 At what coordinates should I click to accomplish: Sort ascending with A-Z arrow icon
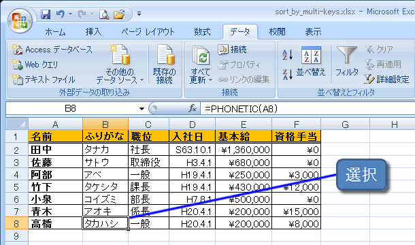coord(287,55)
